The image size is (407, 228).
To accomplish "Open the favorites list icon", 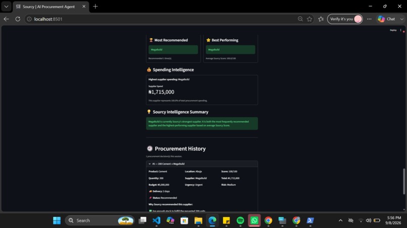I will (321, 19).
